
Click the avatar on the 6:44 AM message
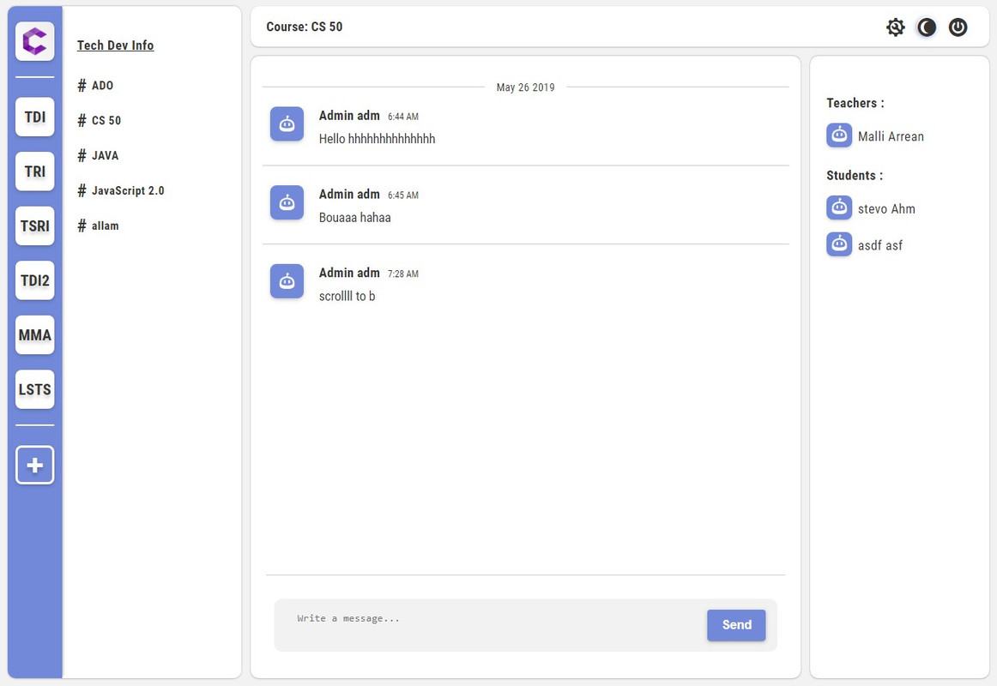287,123
